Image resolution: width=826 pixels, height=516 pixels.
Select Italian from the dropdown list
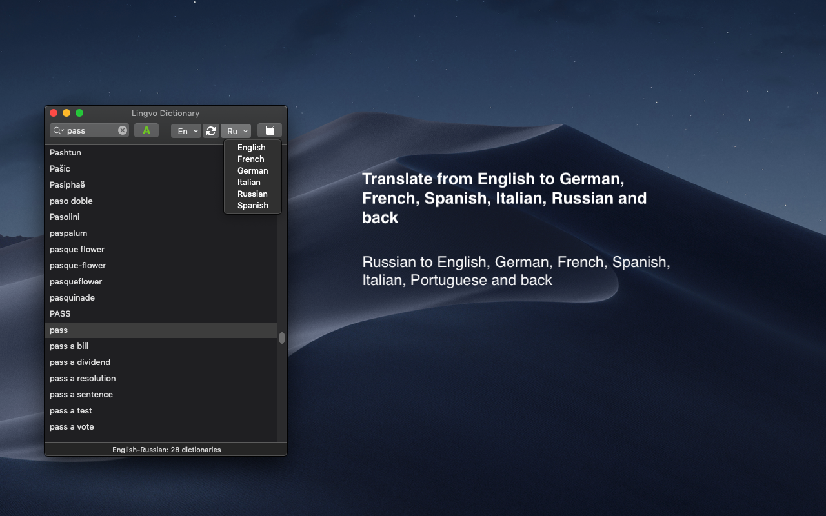249,183
